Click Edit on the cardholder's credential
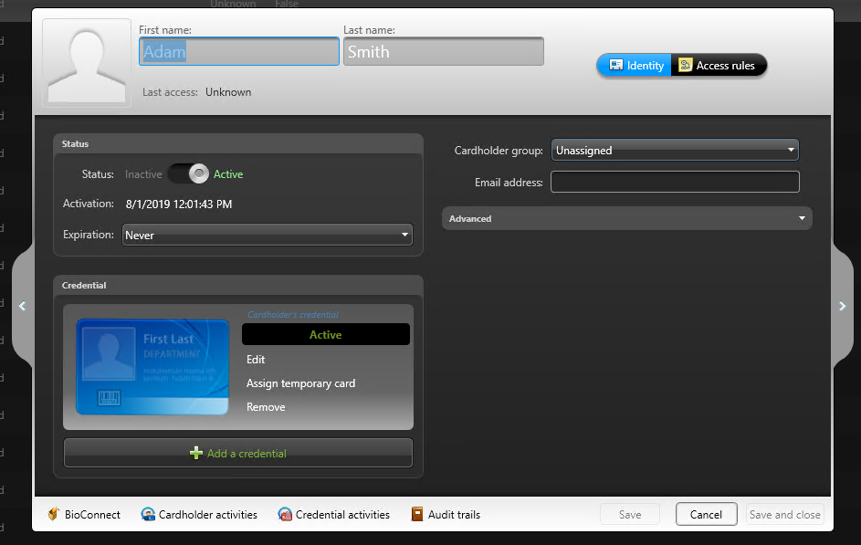Viewport: 861px width, 545px height. pyautogui.click(x=256, y=360)
